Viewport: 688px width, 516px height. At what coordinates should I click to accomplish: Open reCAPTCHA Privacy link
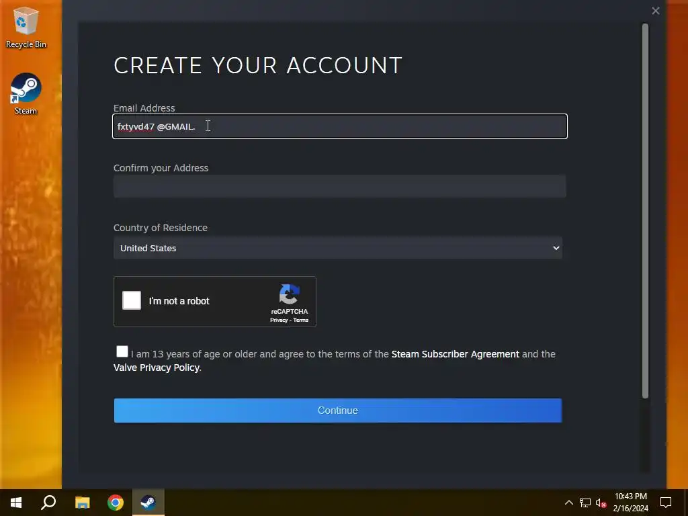click(x=279, y=320)
